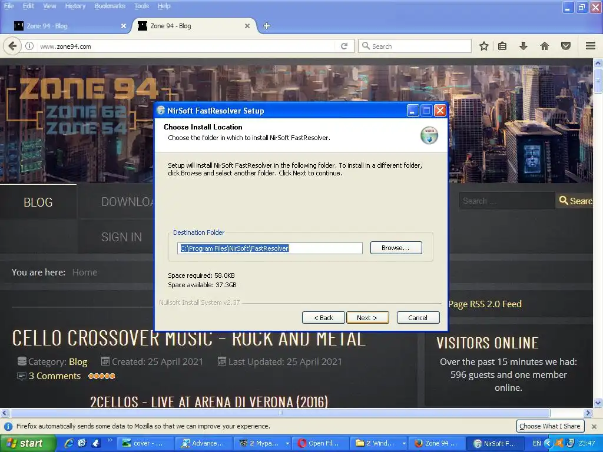The width and height of the screenshot is (603, 452).
Task: Reload the page with refresh icon
Action: (344, 46)
